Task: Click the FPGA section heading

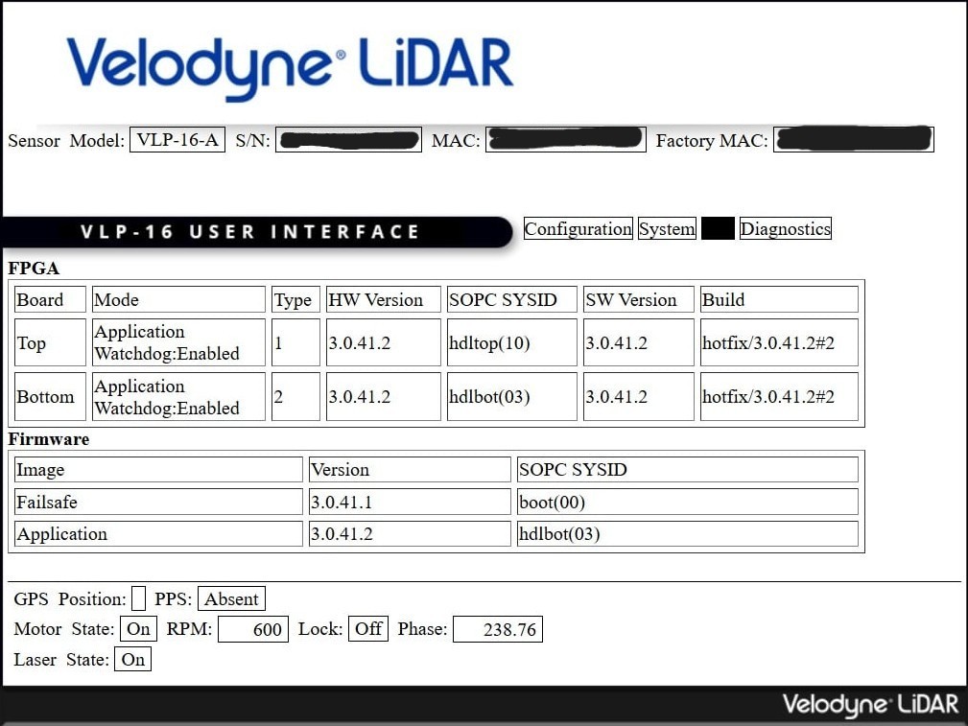Action: coord(34,268)
